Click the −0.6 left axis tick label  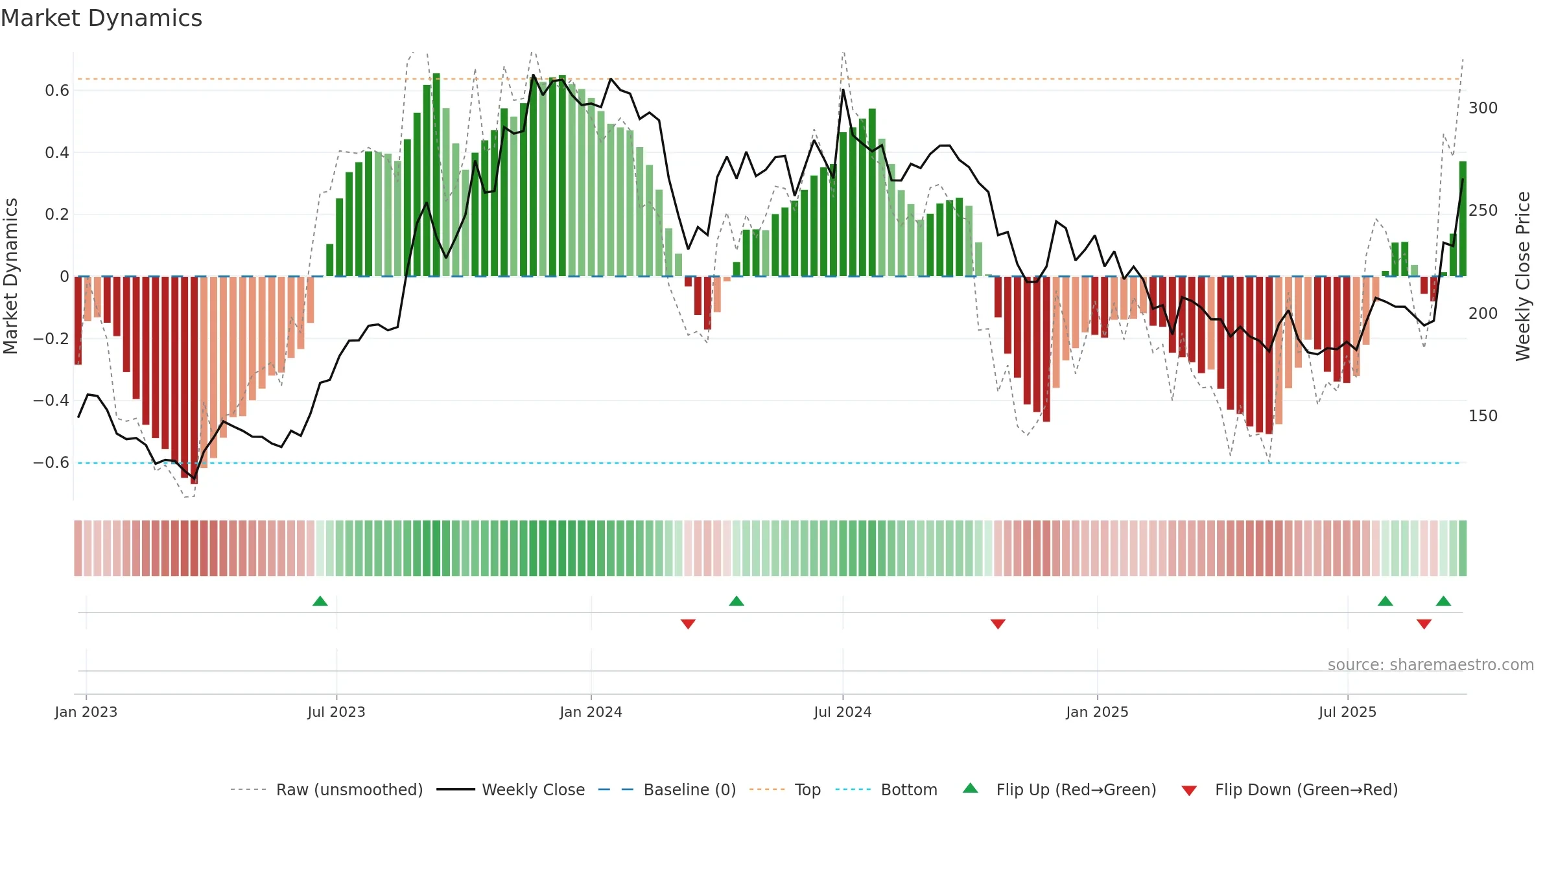51,463
